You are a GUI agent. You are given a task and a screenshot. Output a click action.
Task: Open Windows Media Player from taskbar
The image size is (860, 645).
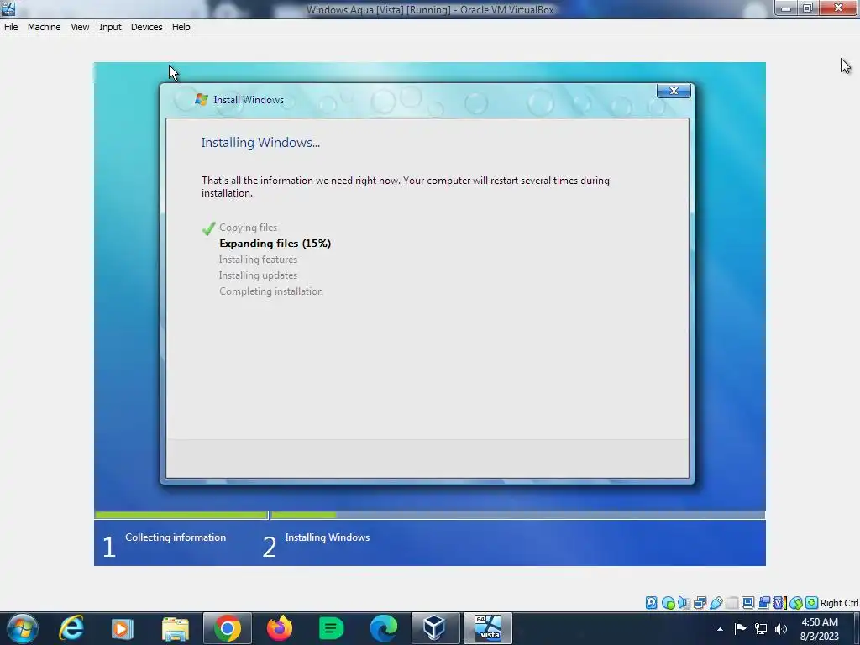122,628
